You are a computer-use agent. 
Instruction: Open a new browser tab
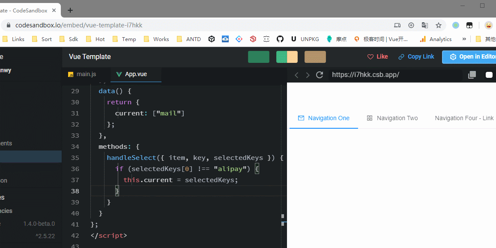70,10
